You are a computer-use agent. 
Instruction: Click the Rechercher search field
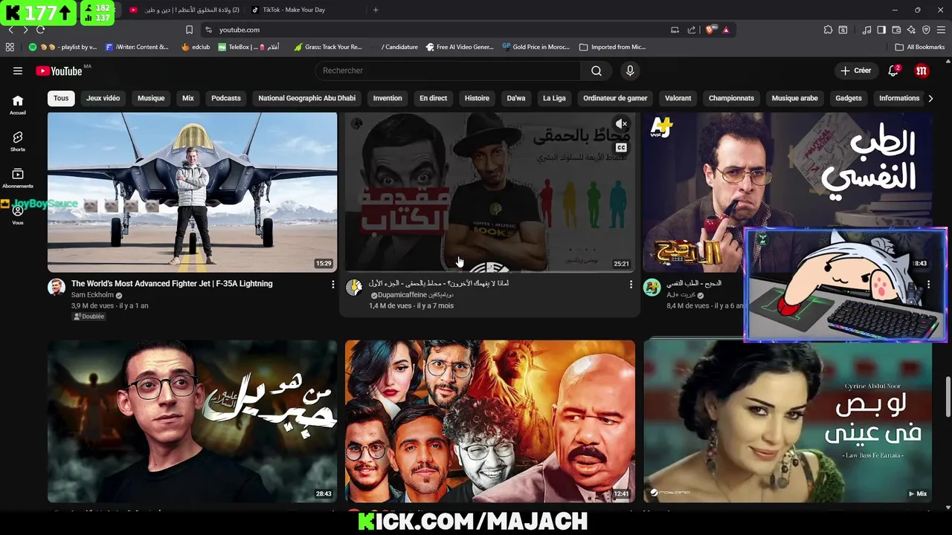448,71
